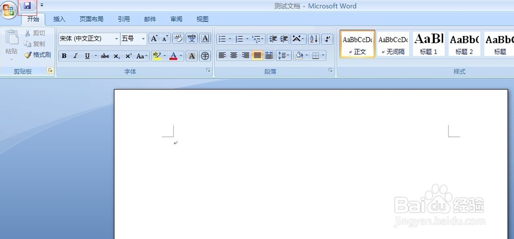Go to the 引用 tab

point(124,20)
